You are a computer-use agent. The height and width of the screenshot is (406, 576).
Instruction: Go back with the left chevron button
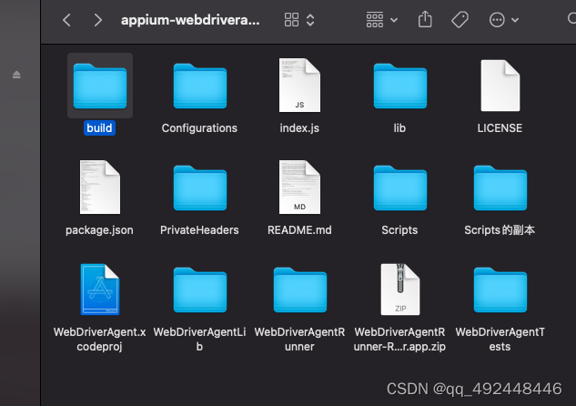pos(66,20)
